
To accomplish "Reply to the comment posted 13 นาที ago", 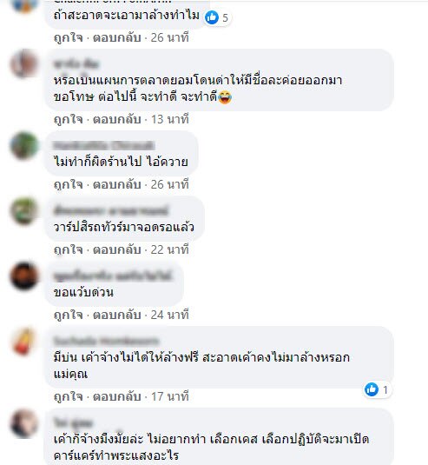I will point(116,120).
